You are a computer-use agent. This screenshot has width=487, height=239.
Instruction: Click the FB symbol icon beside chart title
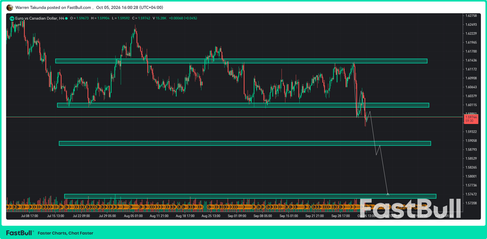click(x=12, y=18)
